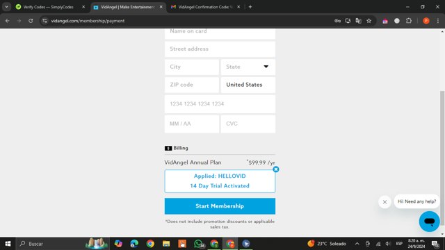The width and height of the screenshot is (445, 250).
Task: Click the City field
Action: [x=192, y=67]
